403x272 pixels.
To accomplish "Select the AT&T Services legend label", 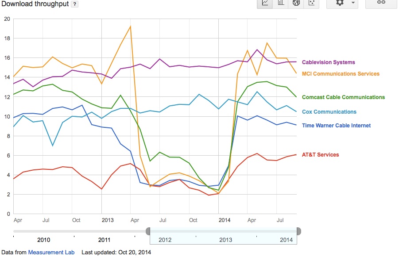I will tap(320, 154).
